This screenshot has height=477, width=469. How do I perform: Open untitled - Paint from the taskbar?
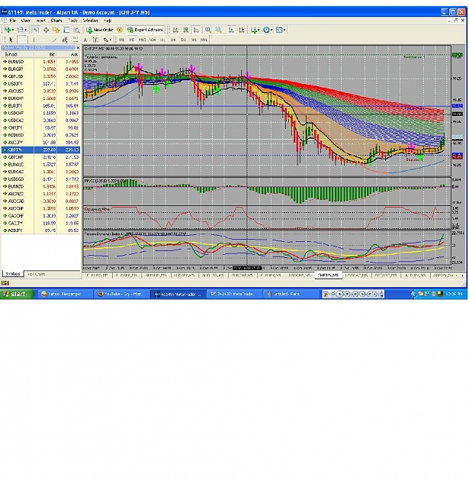[x=292, y=294]
